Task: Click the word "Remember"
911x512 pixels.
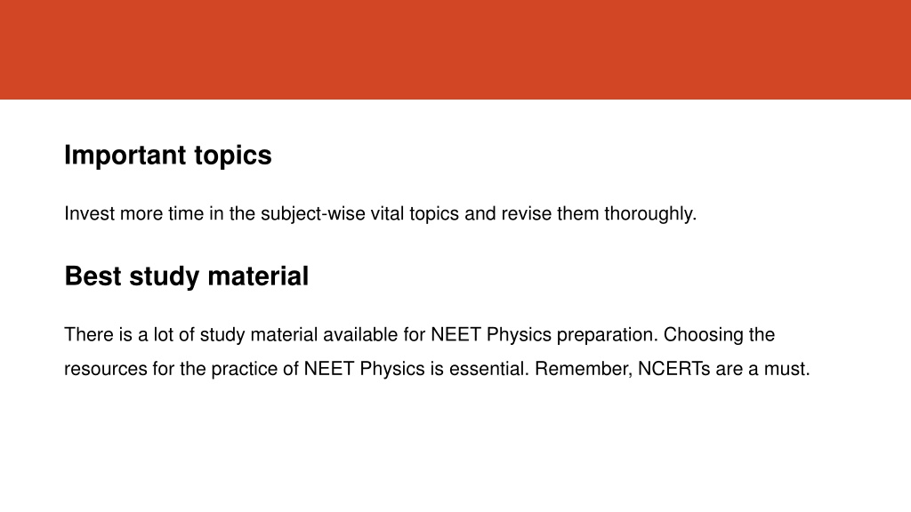Action: (584, 369)
